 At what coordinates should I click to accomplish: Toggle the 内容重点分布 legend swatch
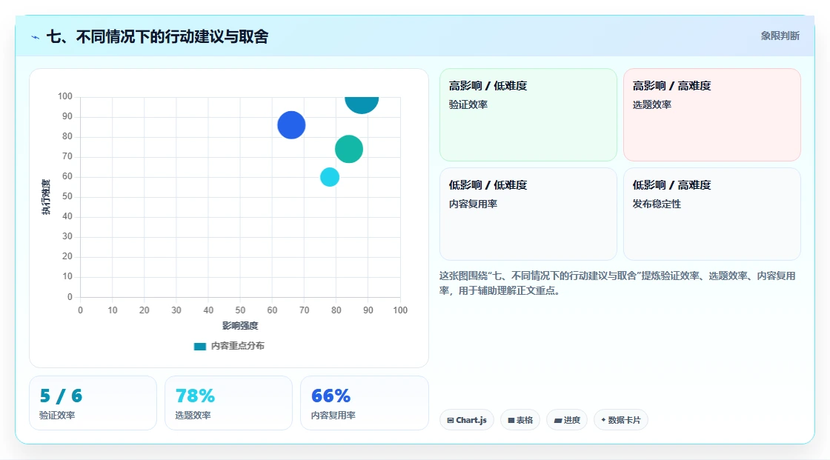199,346
